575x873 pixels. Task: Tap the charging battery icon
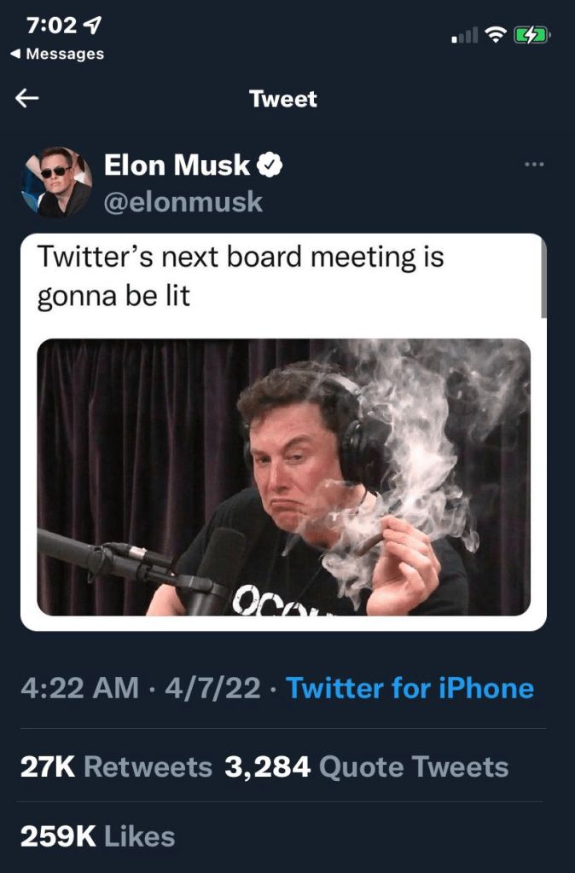531,36
